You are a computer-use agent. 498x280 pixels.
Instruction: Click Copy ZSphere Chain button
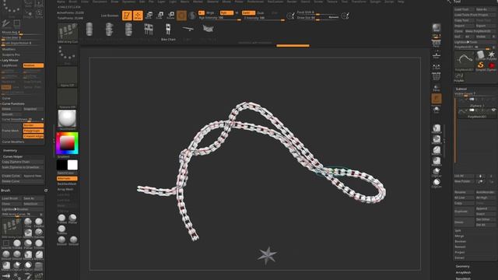point(23,162)
